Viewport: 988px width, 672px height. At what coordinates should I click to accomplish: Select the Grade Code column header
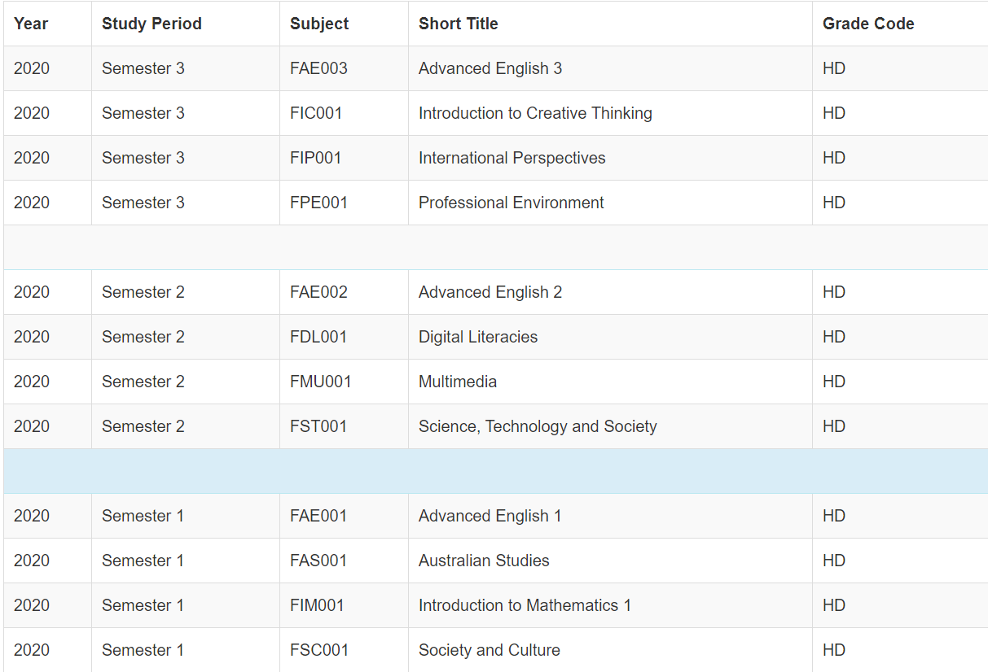(868, 24)
